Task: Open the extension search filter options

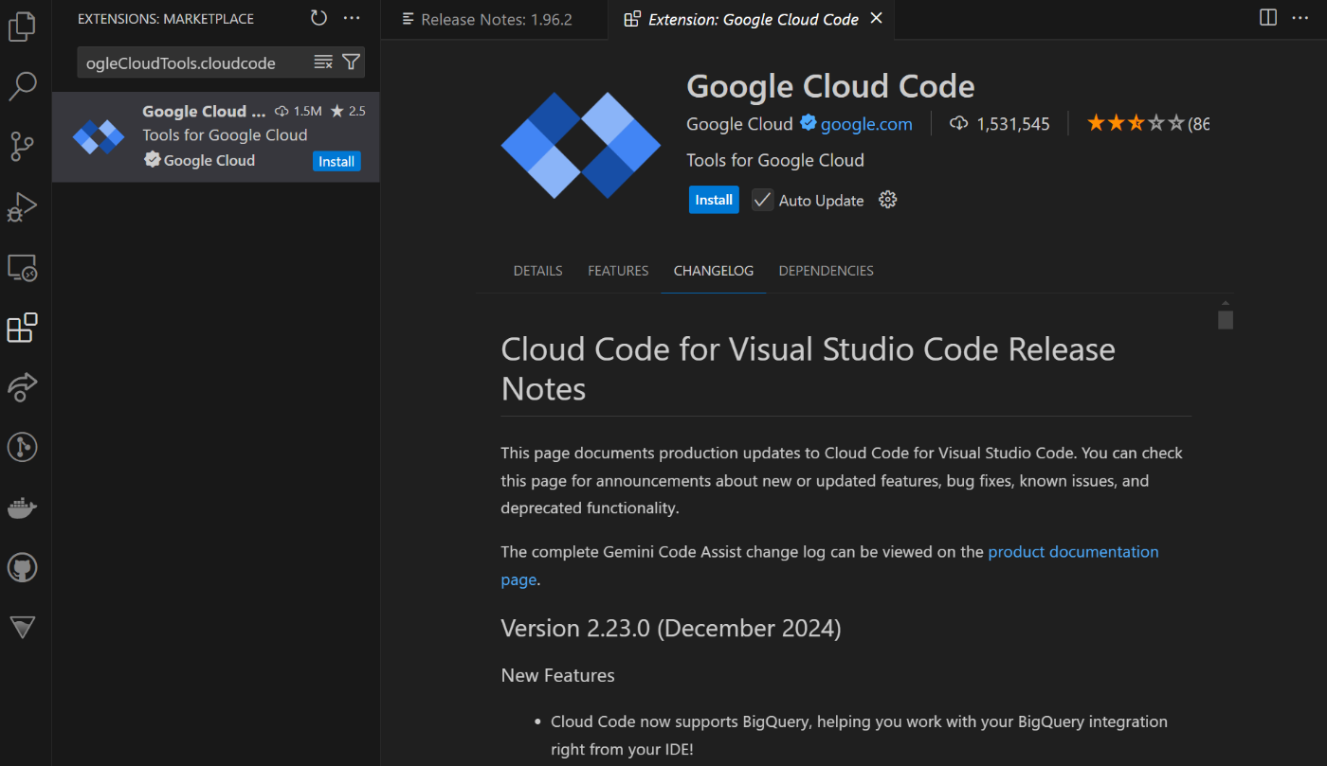Action: (351, 62)
